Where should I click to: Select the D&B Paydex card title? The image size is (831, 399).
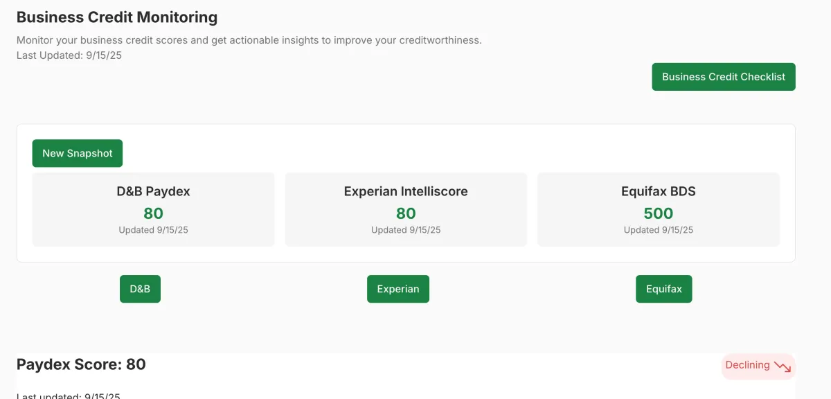(x=153, y=191)
